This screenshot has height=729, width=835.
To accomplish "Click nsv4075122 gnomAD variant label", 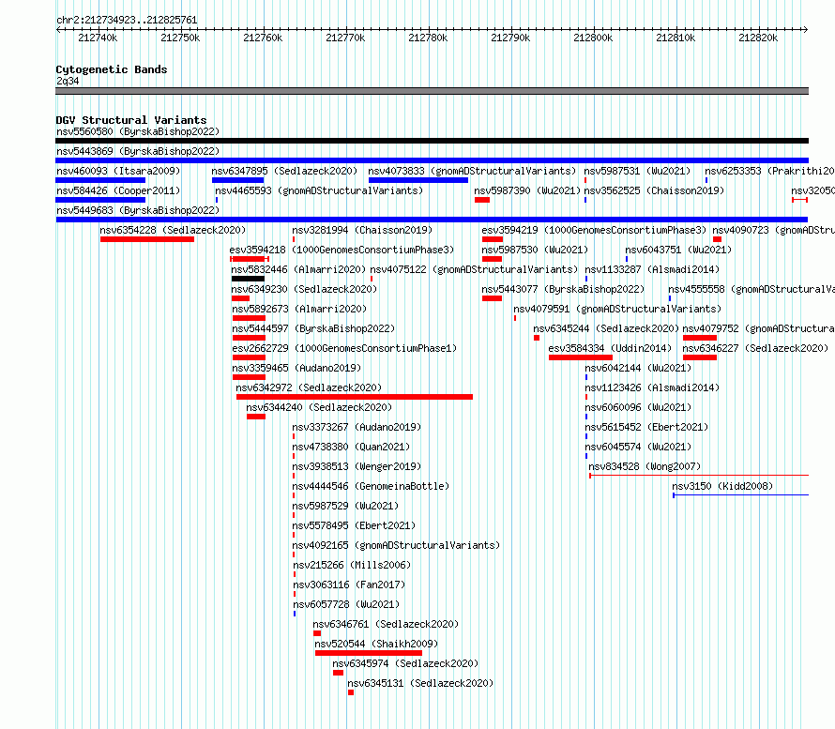I will (474, 269).
